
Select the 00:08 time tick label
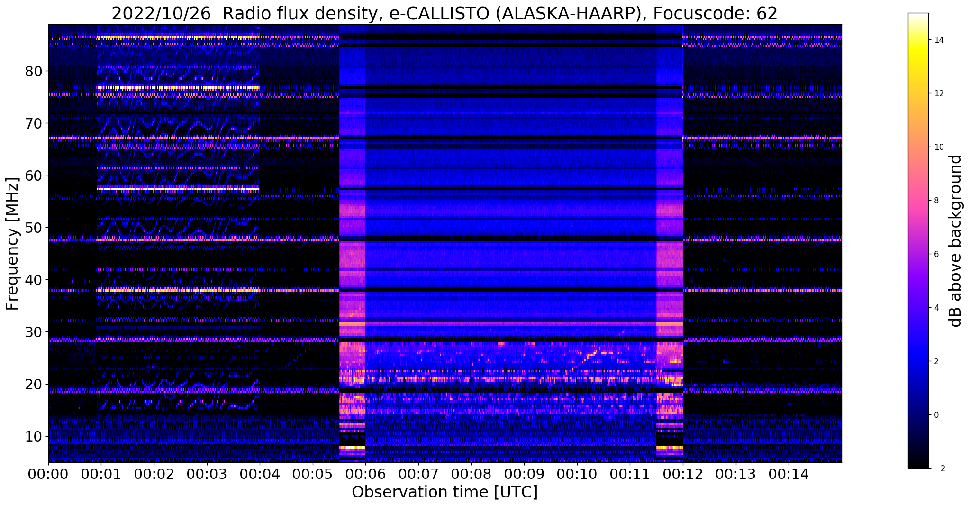(471, 474)
